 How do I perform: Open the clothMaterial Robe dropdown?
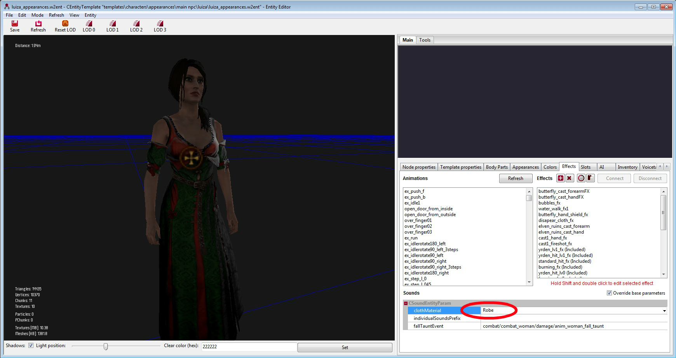[664, 311]
